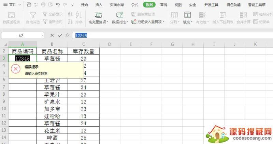Screen dimensions: 273x144
Task: Switch to the 公式 ribbon tab
Action: tap(135, 5)
